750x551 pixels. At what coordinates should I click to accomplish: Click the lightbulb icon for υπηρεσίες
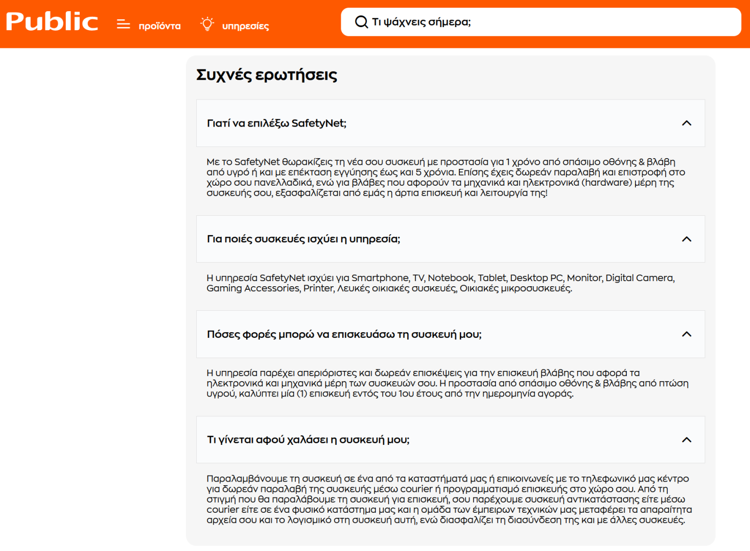(x=207, y=24)
